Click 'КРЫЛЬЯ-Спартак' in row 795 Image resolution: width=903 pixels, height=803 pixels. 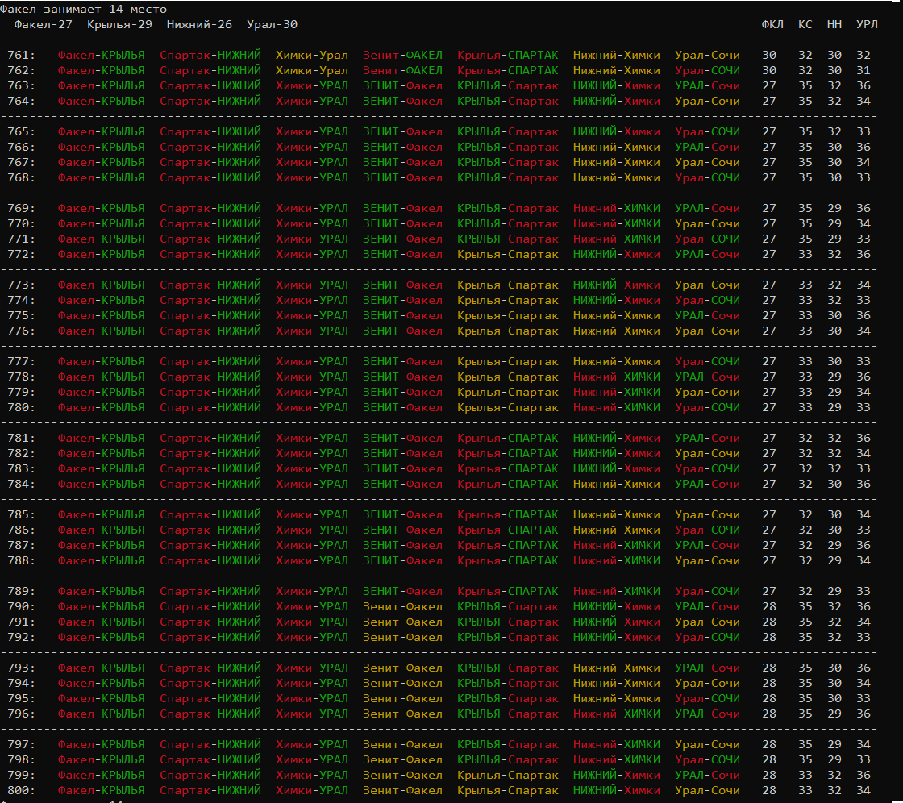tap(508, 699)
